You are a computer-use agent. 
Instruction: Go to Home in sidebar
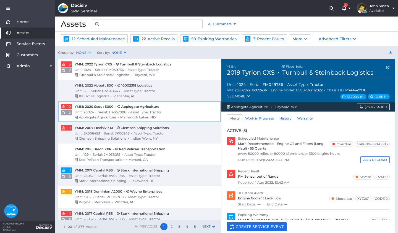click(x=28, y=22)
